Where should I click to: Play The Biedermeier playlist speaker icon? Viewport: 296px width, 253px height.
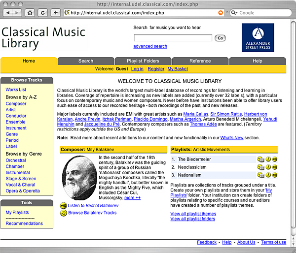(x=275, y=159)
